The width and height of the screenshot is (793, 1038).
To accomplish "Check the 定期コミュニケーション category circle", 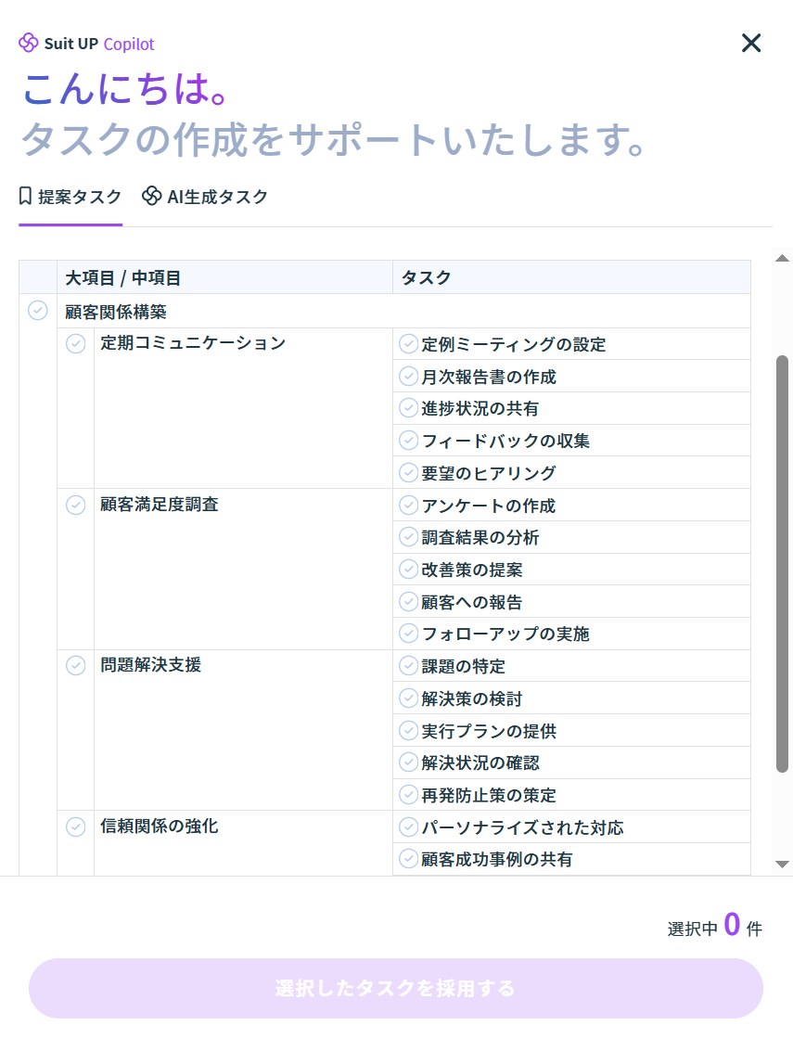I will 76,344.
